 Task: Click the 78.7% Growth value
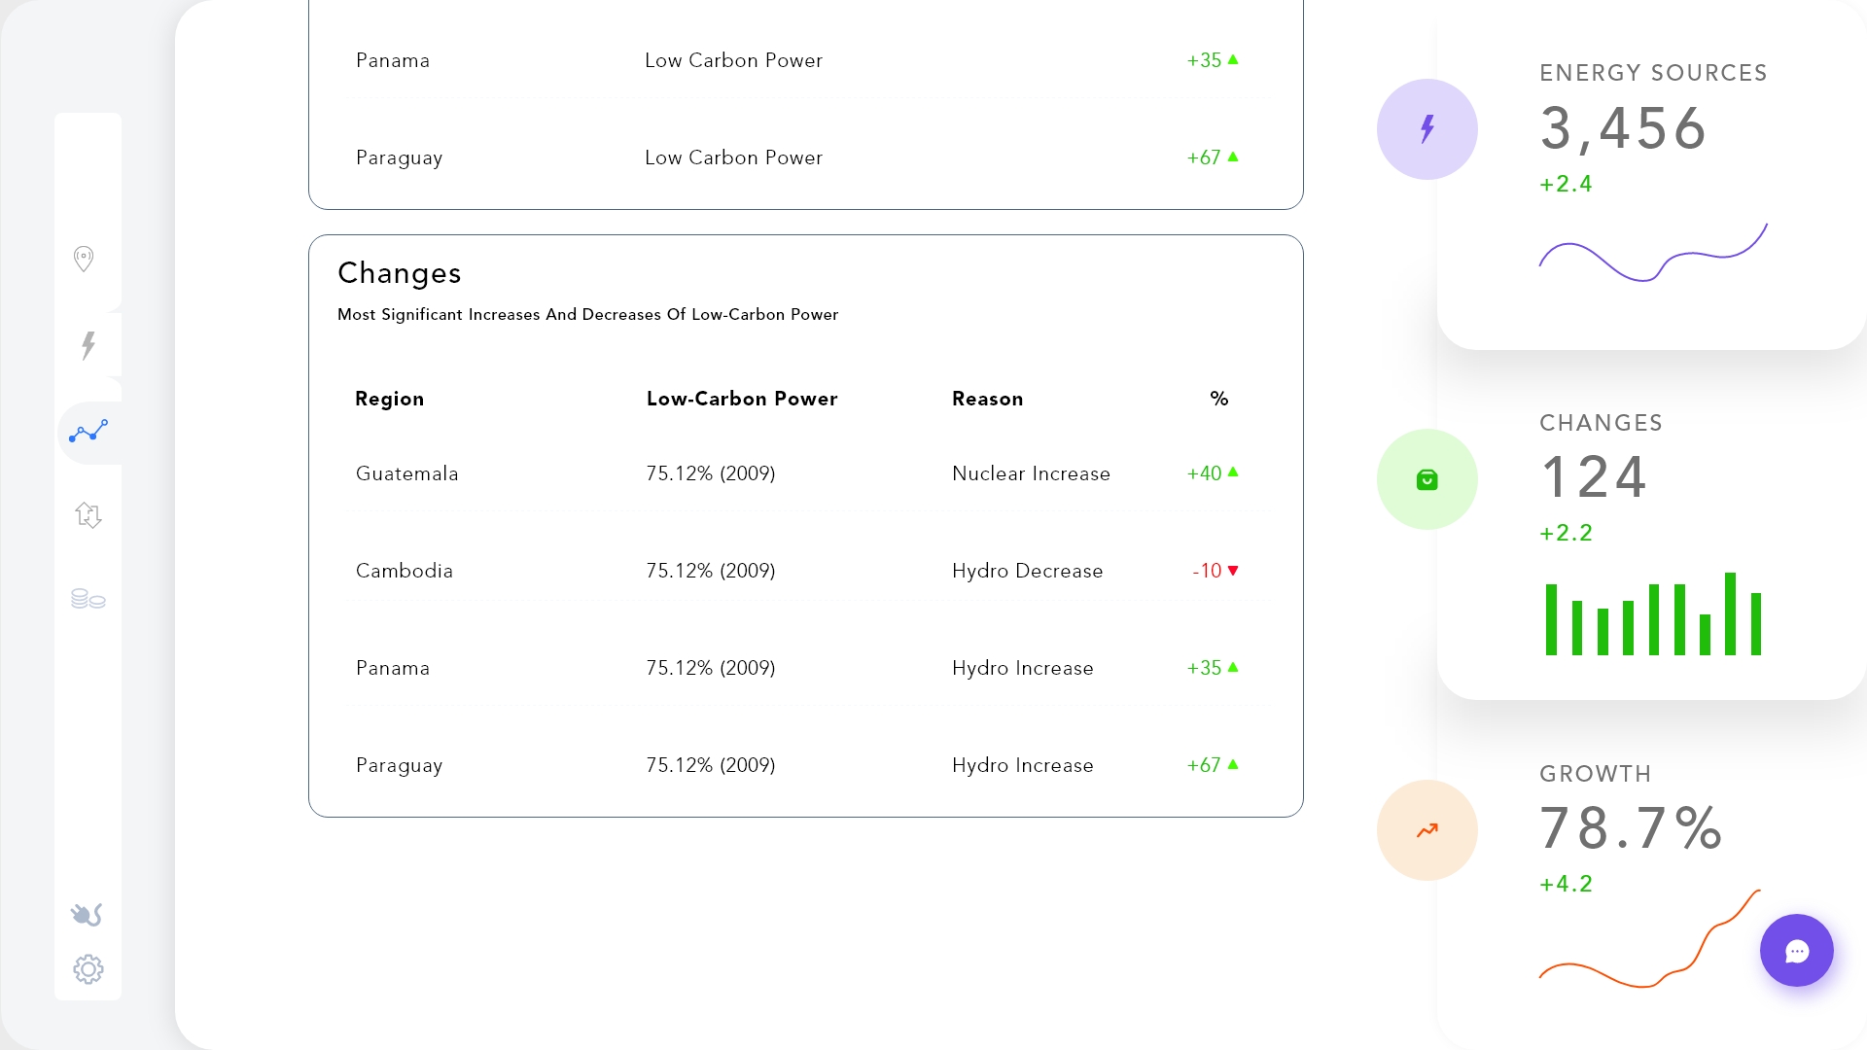1632,828
